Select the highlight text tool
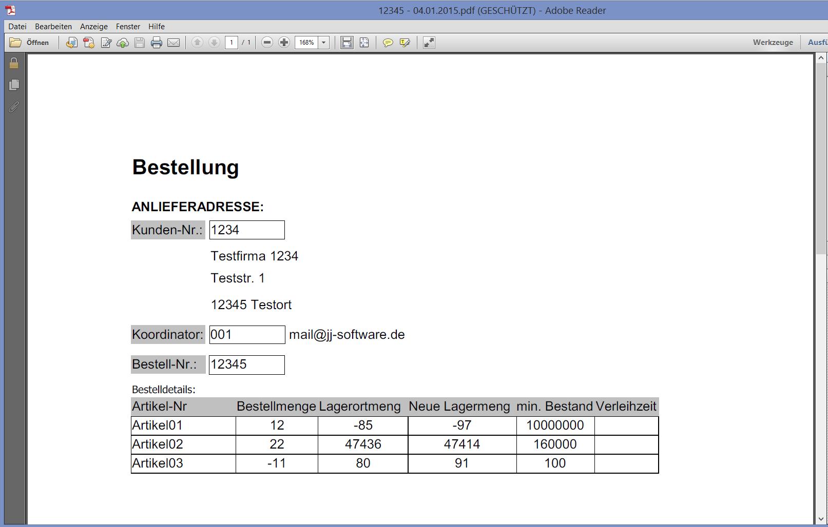The width and height of the screenshot is (828, 527). pos(405,43)
